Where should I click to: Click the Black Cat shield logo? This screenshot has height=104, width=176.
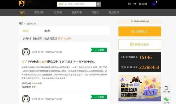pos(21,4)
